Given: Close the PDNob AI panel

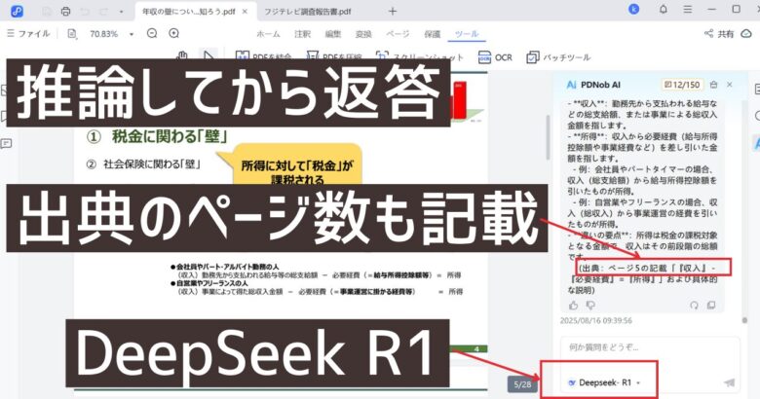Looking at the screenshot, I should pyautogui.click(x=730, y=85).
